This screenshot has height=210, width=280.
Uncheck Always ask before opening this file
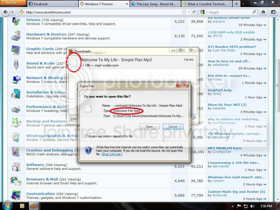pyautogui.click(x=86, y=136)
